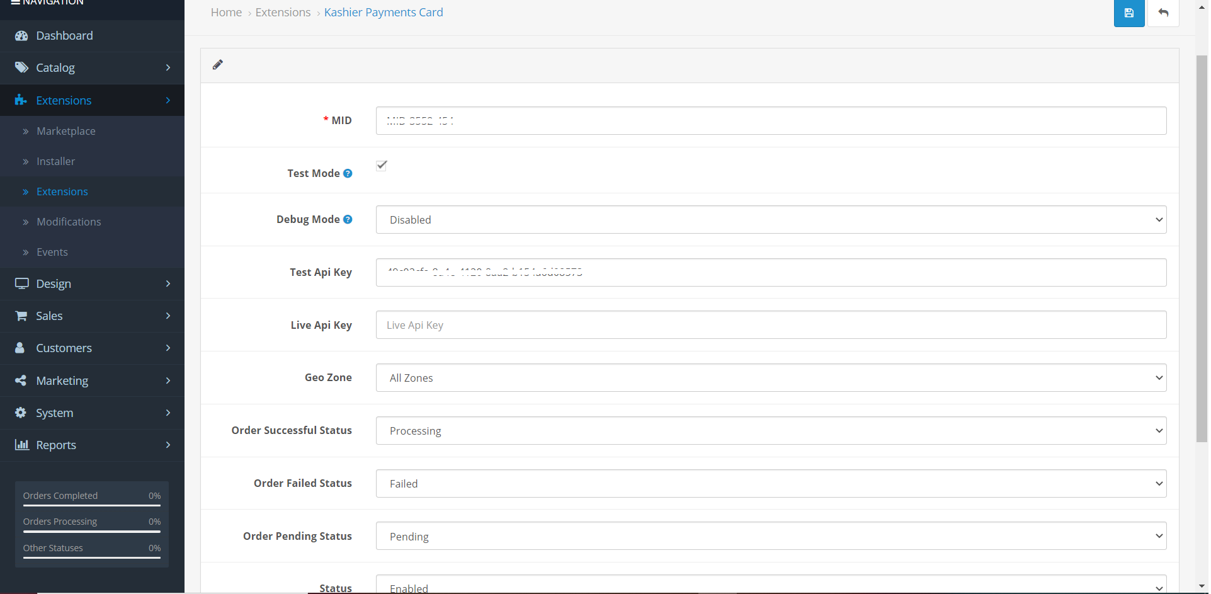Expand the Sales menu chevron
Image resolution: width=1211 pixels, height=594 pixels.
tap(168, 316)
